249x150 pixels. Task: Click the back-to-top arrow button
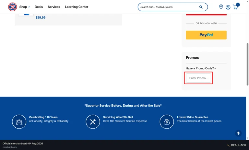pos(238,133)
